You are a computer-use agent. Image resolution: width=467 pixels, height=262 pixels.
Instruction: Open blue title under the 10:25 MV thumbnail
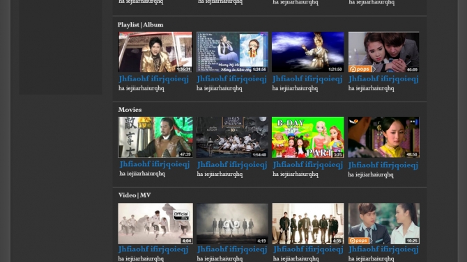[x=383, y=249]
